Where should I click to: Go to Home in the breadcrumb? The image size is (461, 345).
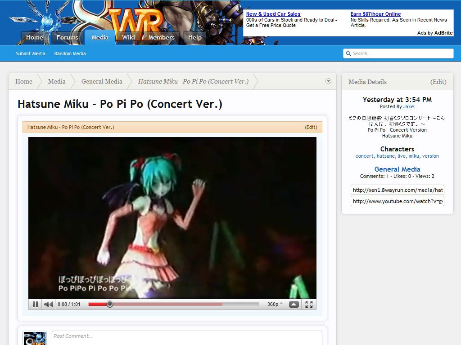(24, 81)
